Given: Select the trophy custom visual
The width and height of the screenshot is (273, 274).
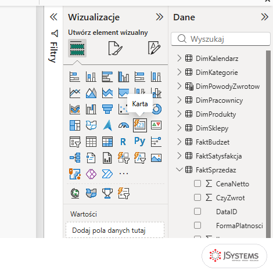Looking at the screenshot, I should click(x=107, y=193).
